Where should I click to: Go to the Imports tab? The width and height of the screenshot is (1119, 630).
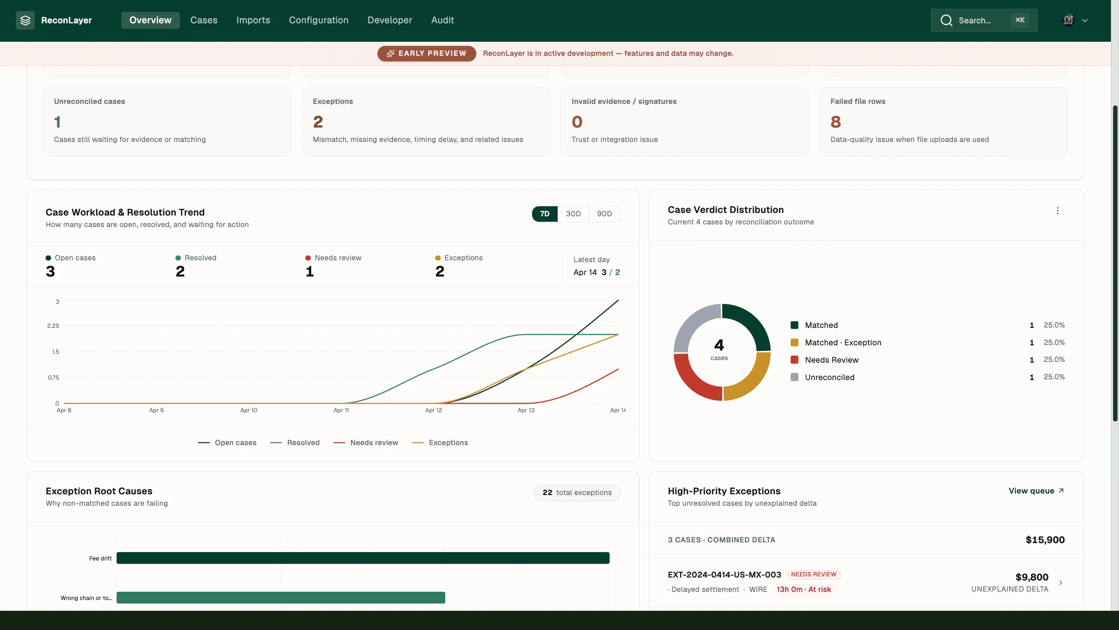(253, 20)
